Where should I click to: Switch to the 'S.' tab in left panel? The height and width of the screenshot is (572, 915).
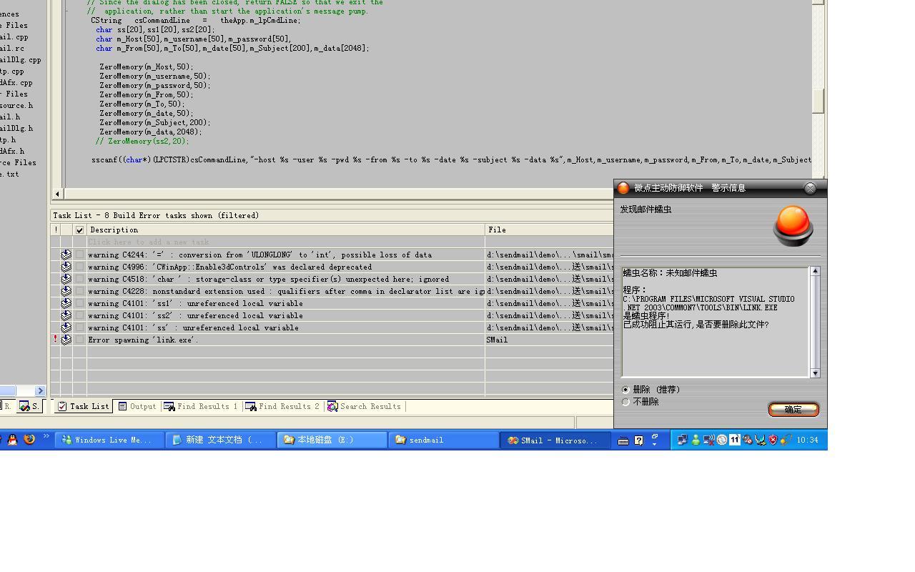point(30,406)
